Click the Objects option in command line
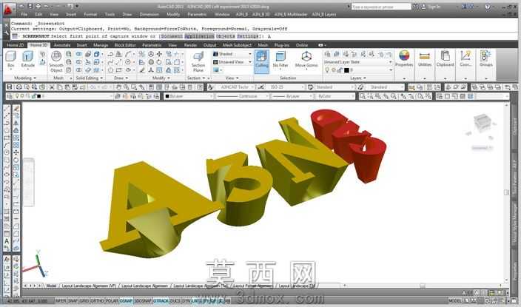Viewport: 521px width, 307px height. pos(225,36)
